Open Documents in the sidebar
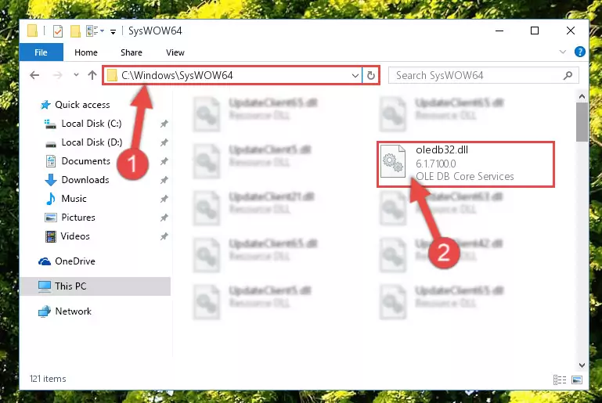602x403 pixels. click(85, 161)
